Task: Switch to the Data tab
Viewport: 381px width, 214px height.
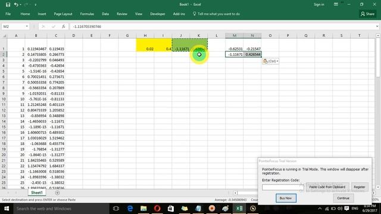Action: pos(105,14)
